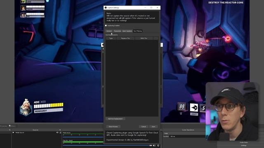264x148 pixels.
Task: Minimize the Caption Settings window
Action: (x=145, y=7)
